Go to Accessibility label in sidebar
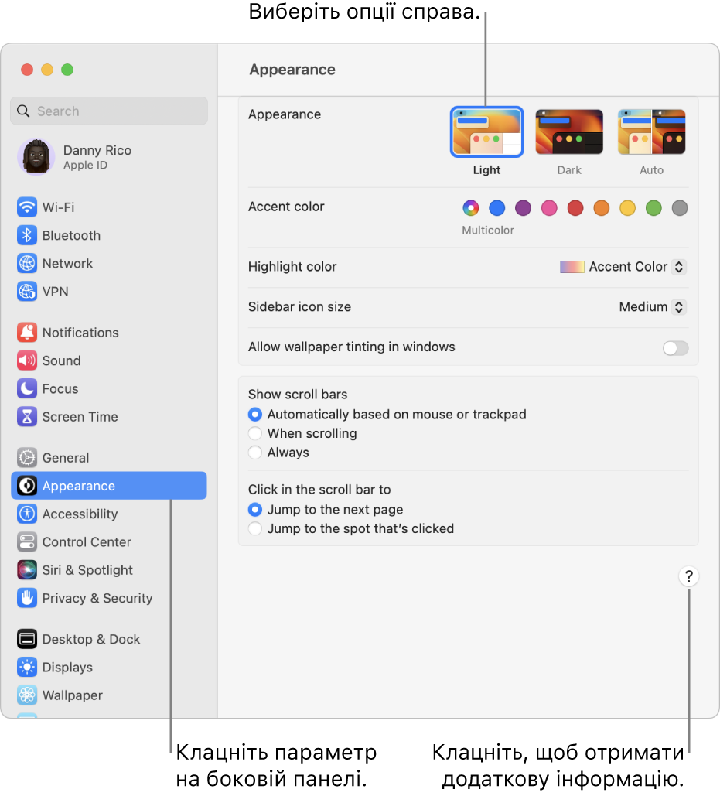The height and width of the screenshot is (796, 720). coord(80,514)
